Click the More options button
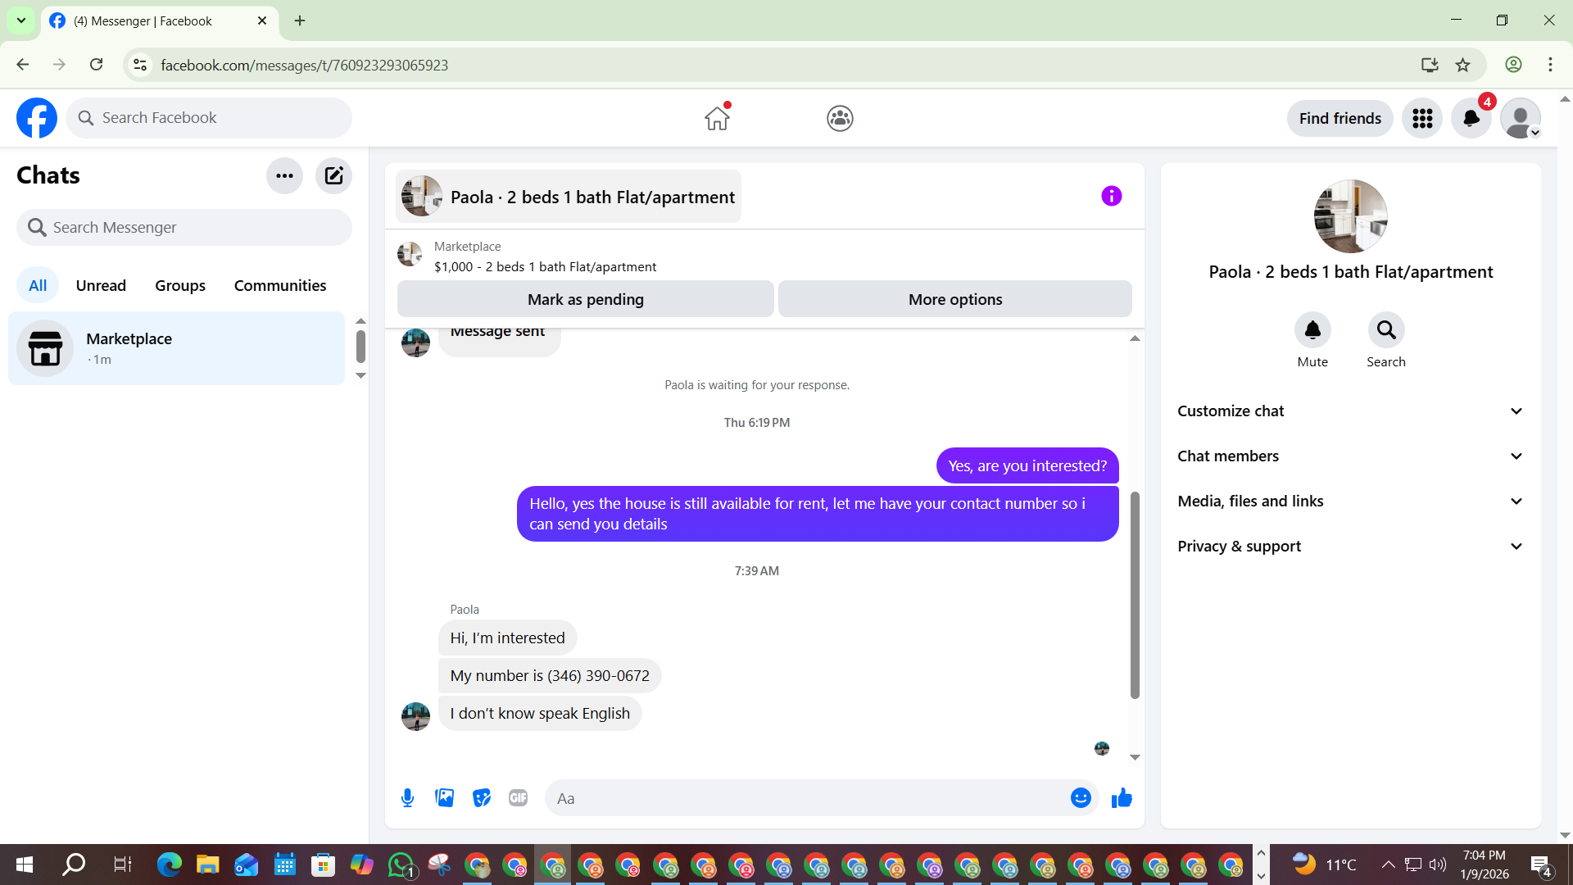The height and width of the screenshot is (885, 1573). tap(954, 299)
